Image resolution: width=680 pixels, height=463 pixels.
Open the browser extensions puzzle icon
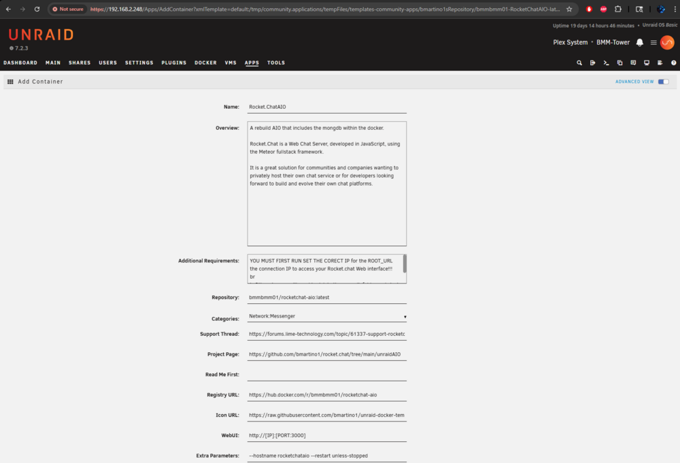pos(618,9)
